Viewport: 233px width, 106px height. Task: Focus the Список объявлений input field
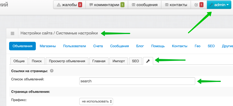click(137, 81)
